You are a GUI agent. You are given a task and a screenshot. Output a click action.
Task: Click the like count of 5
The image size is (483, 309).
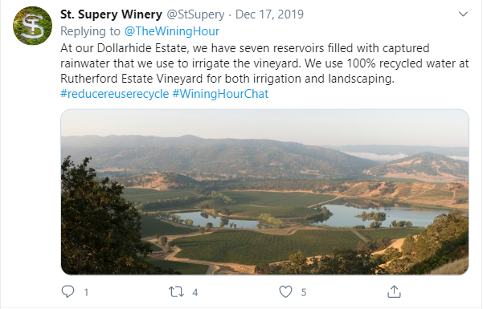coord(304,292)
